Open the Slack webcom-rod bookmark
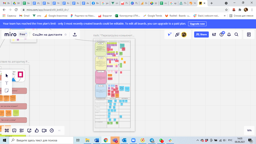The width and height of the screenshot is (256, 144). [x=206, y=16]
